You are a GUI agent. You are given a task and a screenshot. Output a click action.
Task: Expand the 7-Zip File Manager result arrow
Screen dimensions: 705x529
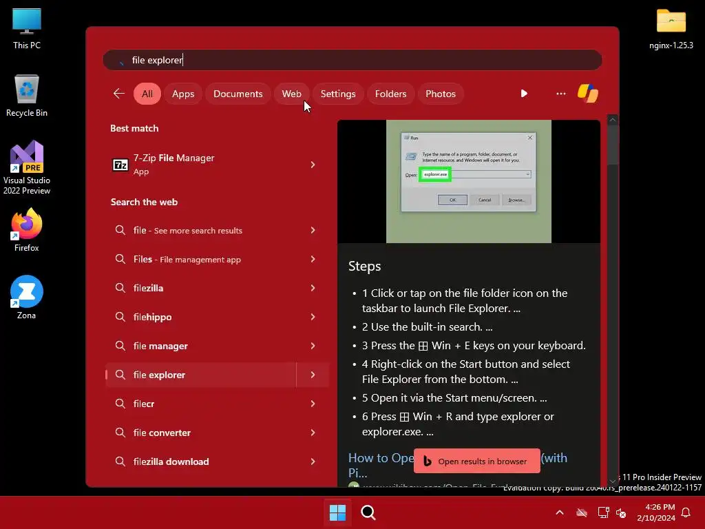(x=313, y=165)
